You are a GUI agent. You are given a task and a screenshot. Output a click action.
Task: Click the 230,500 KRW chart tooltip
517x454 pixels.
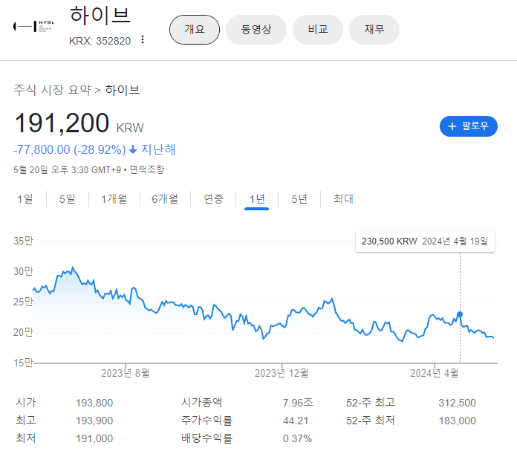point(425,241)
